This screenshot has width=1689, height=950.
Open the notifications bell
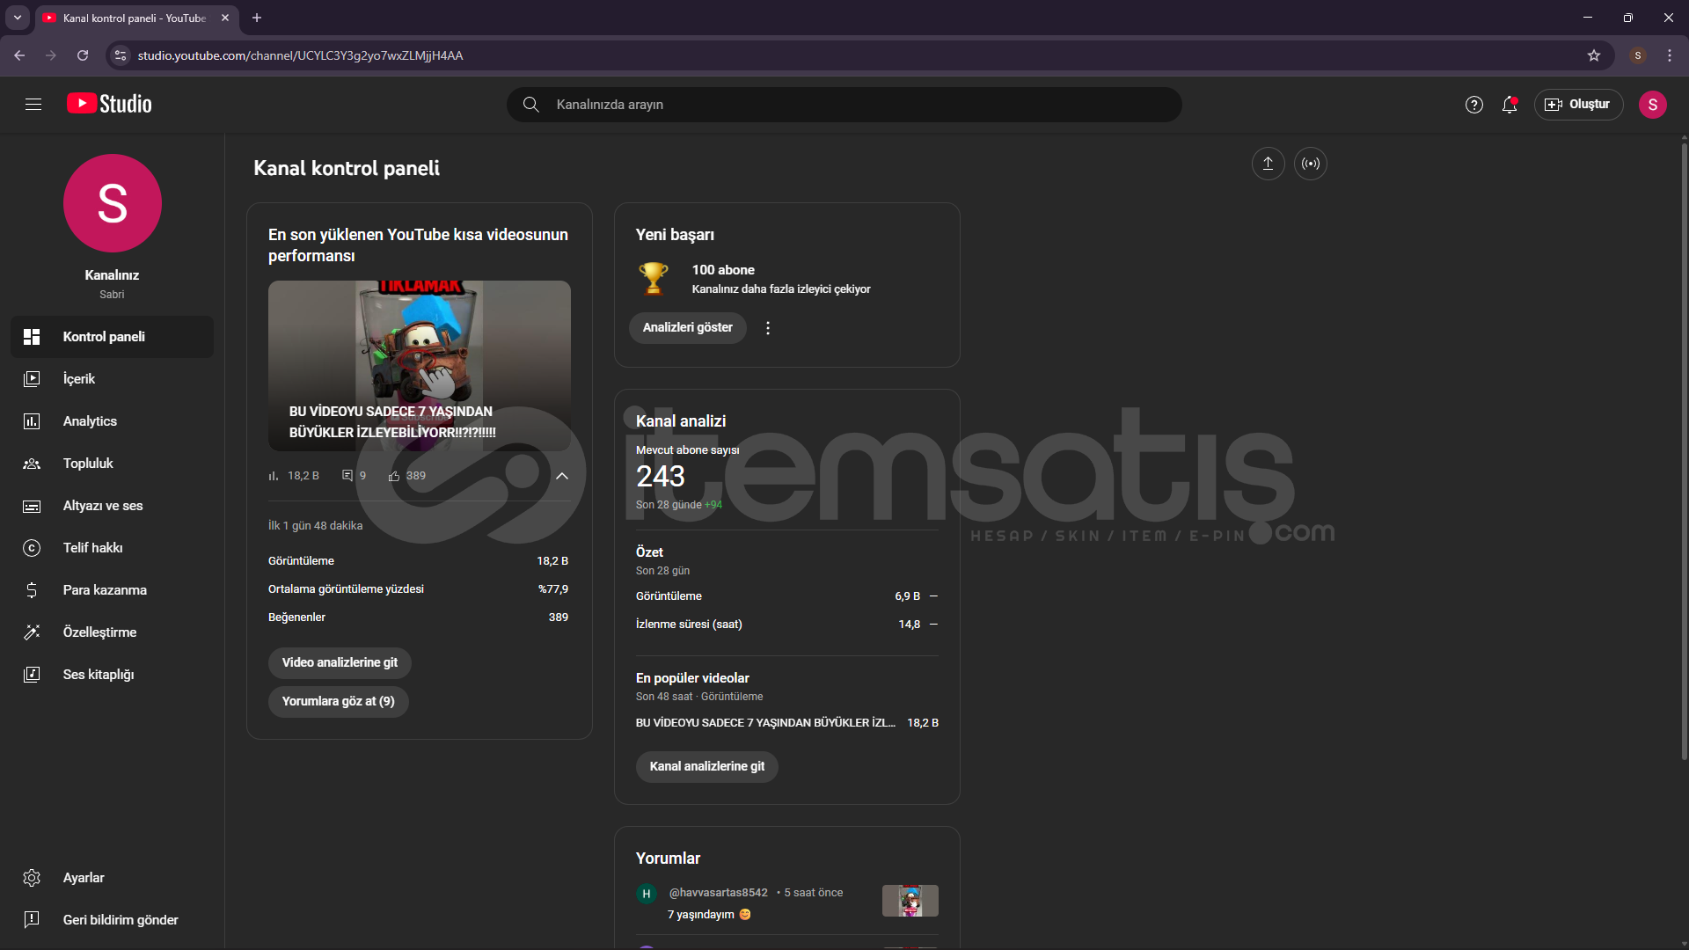(1510, 105)
